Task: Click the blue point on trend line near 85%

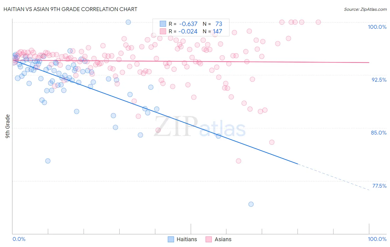Action: (219, 136)
